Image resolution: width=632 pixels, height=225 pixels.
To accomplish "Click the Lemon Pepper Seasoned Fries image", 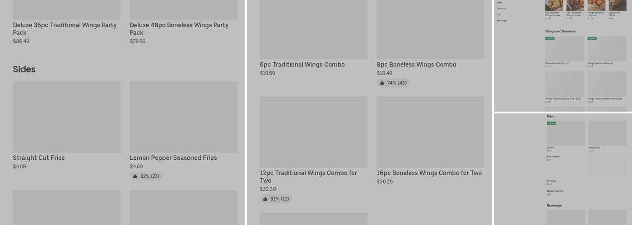I will pyautogui.click(x=183, y=117).
